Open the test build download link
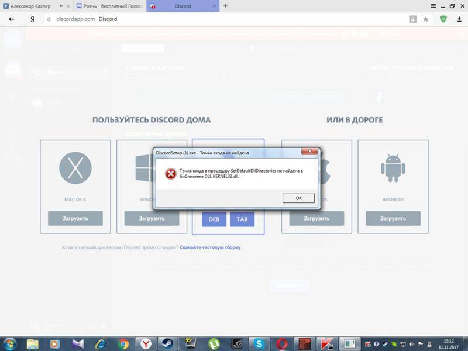 [210, 247]
